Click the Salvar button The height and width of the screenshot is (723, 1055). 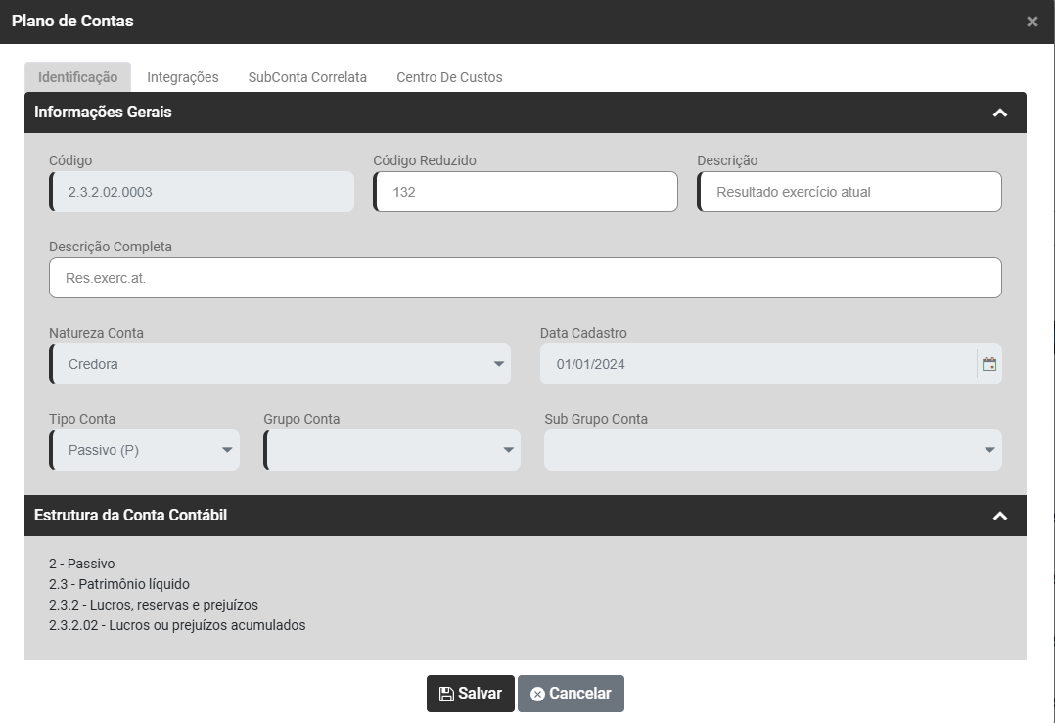(471, 694)
